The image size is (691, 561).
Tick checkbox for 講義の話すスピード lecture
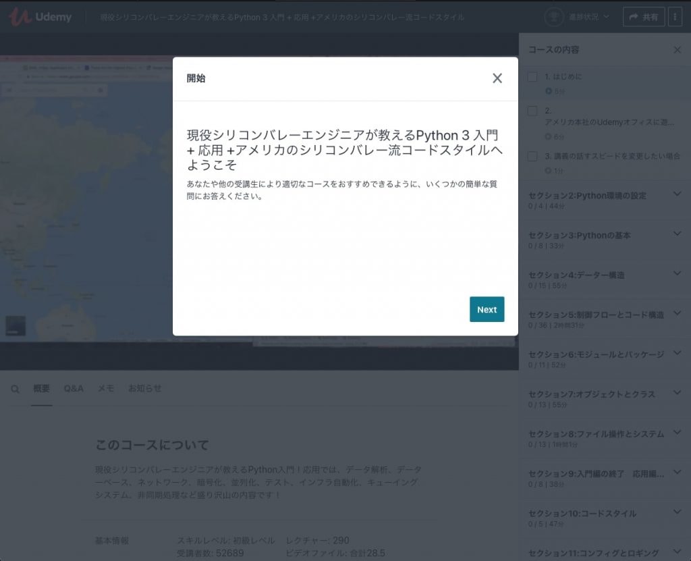pyautogui.click(x=532, y=157)
